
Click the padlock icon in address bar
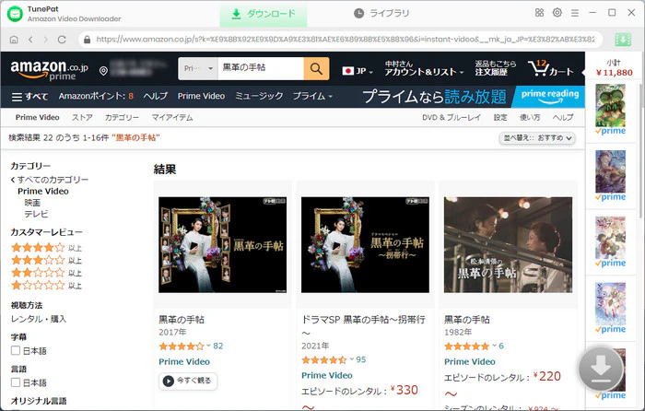tap(87, 40)
